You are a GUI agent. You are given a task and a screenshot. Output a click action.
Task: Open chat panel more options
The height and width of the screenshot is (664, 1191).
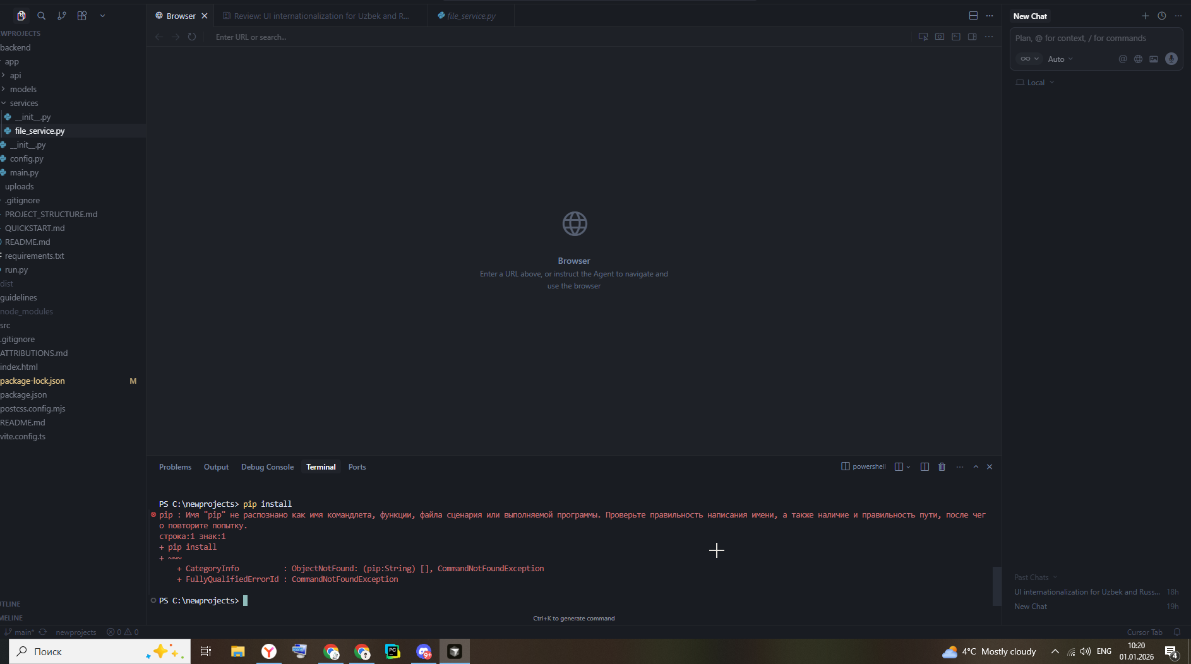pyautogui.click(x=1178, y=16)
